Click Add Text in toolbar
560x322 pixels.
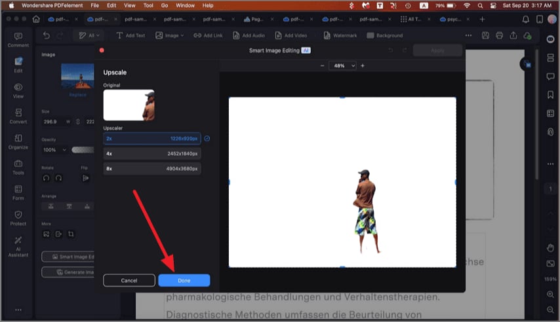pyautogui.click(x=130, y=35)
